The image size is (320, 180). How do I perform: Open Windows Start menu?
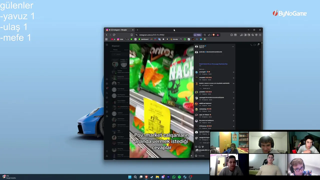point(130,177)
